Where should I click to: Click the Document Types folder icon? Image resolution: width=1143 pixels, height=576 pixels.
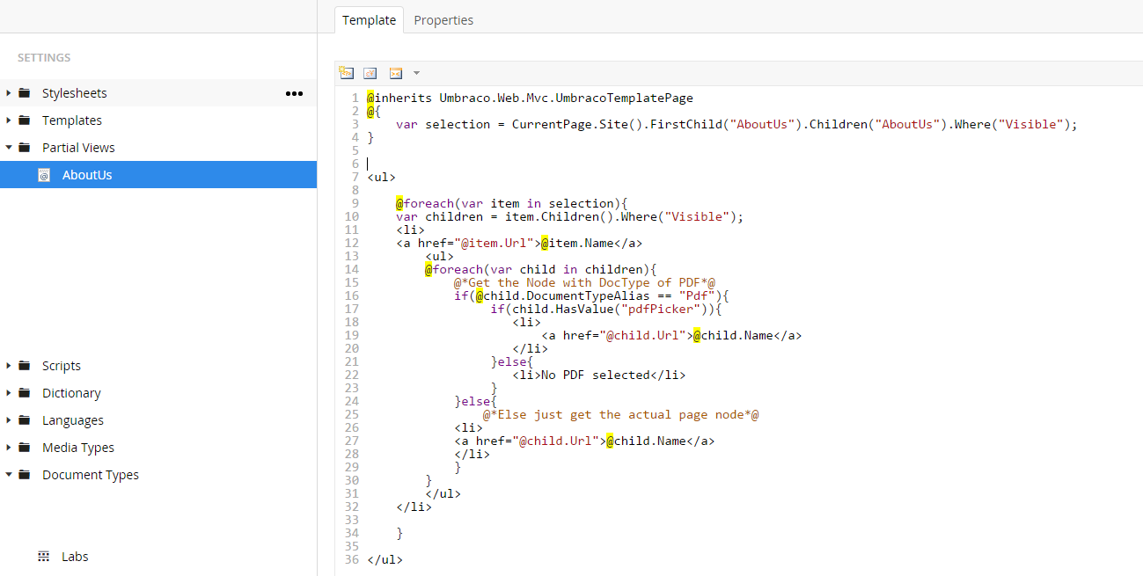coord(24,475)
